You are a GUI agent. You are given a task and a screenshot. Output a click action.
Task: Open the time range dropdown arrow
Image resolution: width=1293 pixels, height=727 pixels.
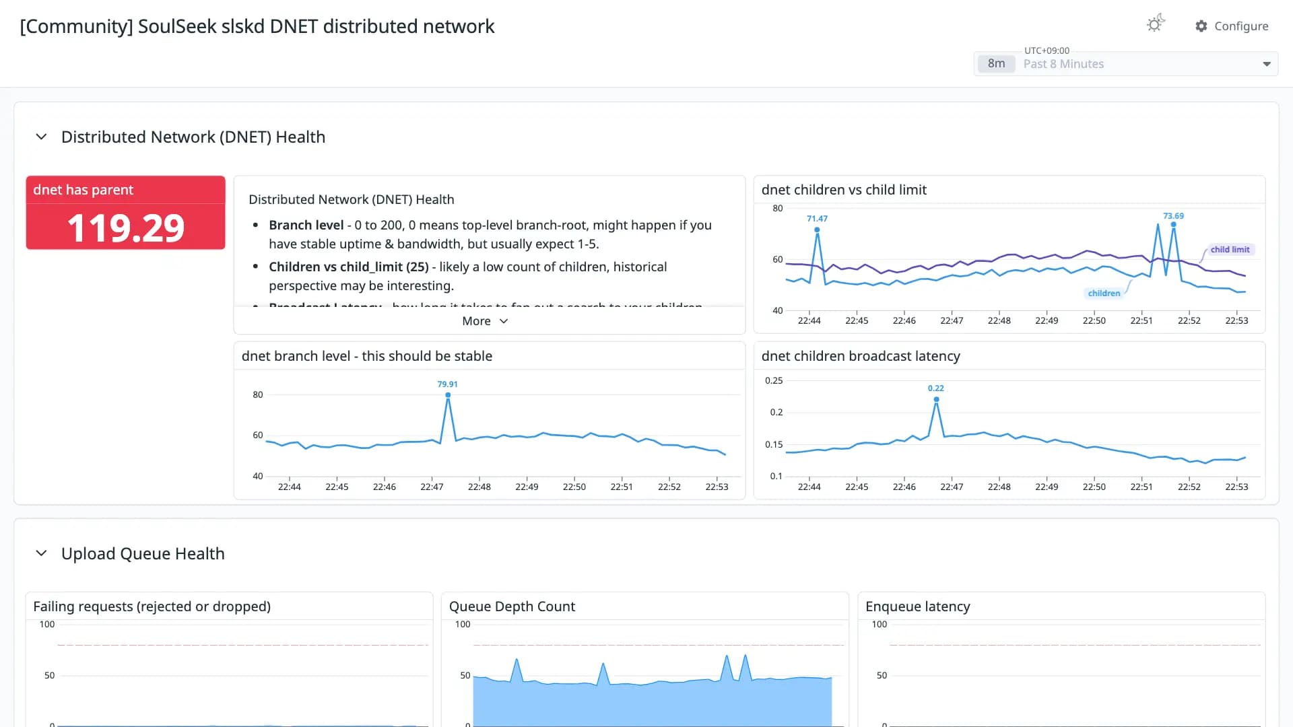click(1267, 64)
